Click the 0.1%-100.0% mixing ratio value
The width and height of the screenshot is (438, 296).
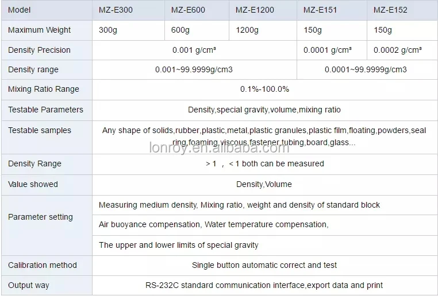point(264,89)
